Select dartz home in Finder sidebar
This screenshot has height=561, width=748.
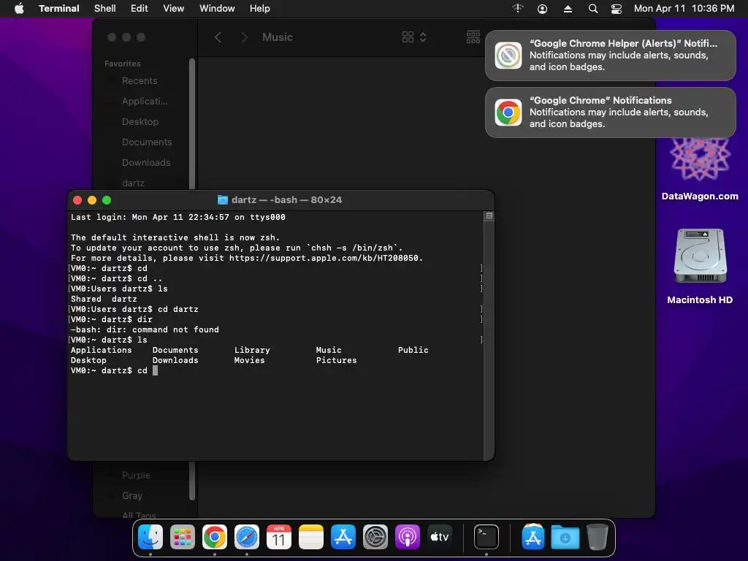point(133,183)
